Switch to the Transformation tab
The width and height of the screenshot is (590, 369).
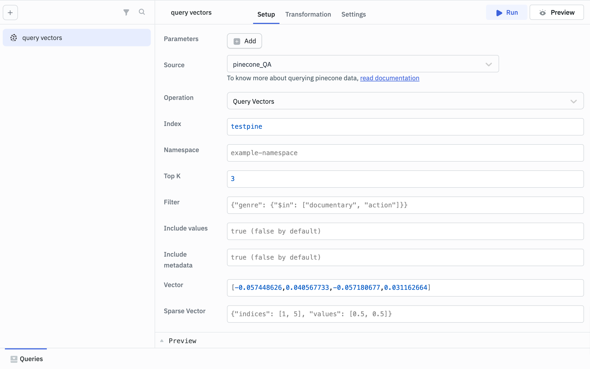[308, 14]
